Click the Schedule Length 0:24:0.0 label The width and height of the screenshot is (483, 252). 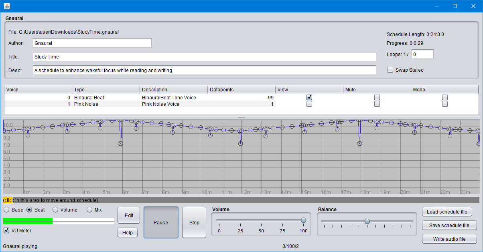click(415, 34)
